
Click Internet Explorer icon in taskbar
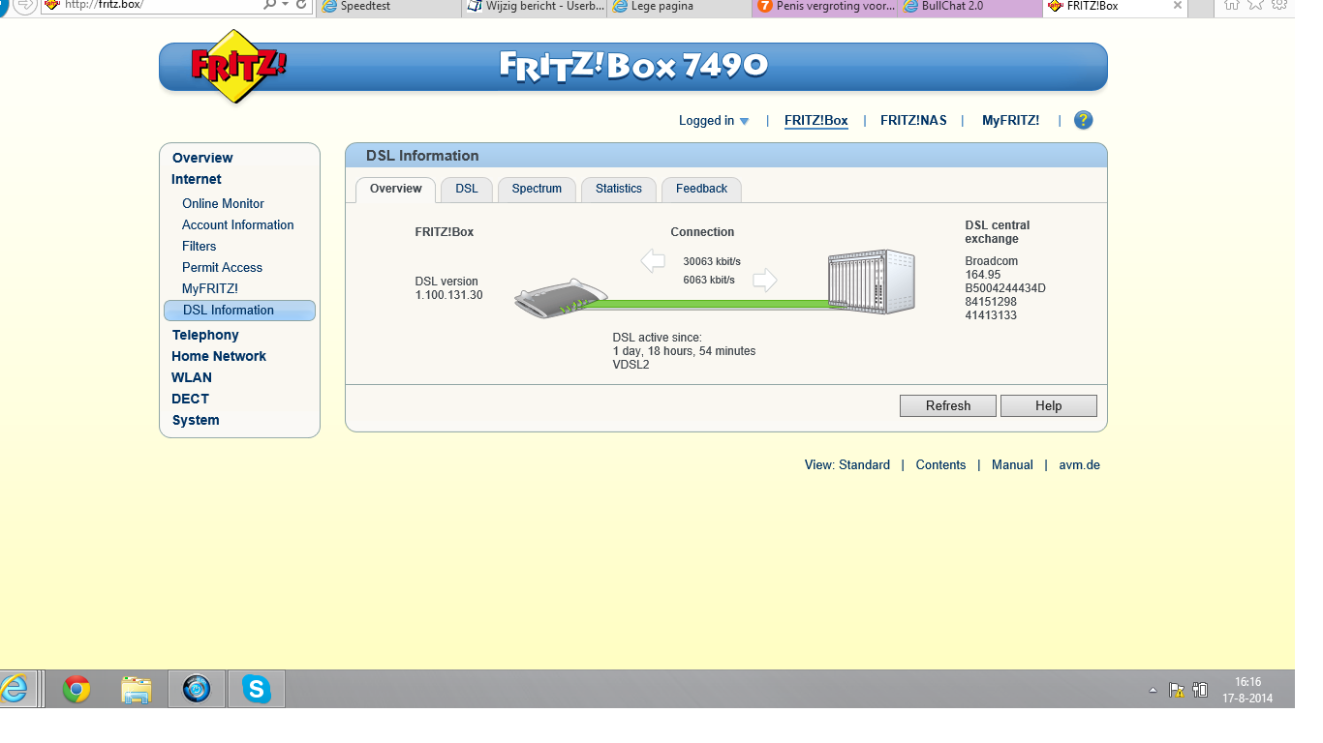point(15,689)
